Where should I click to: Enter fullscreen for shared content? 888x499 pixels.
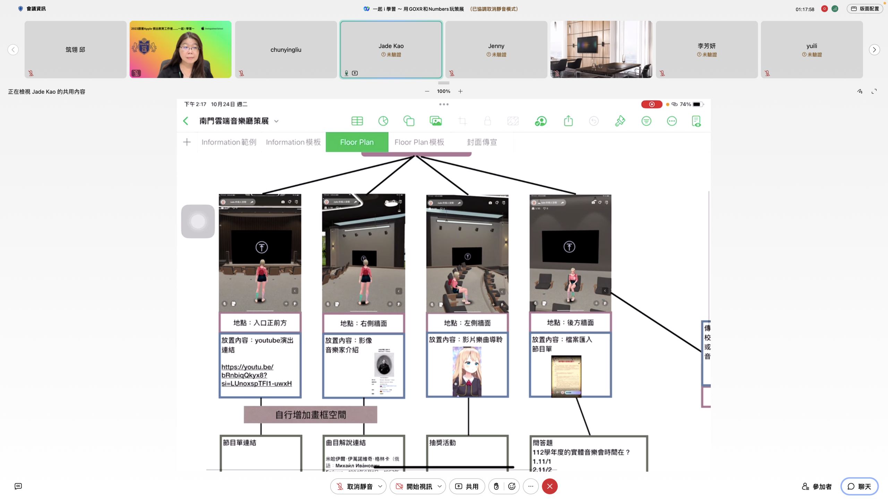coord(874,91)
